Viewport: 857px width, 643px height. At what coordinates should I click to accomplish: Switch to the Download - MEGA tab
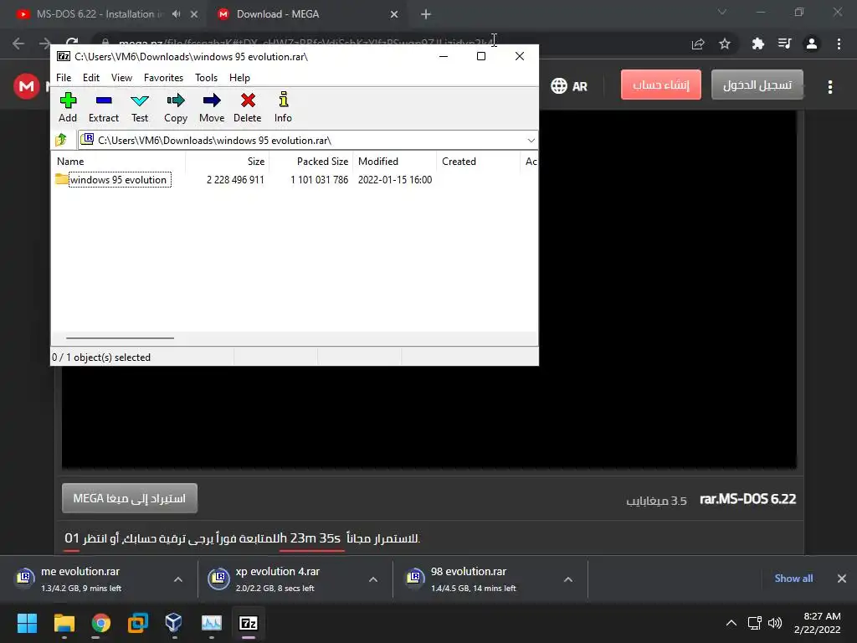278,14
